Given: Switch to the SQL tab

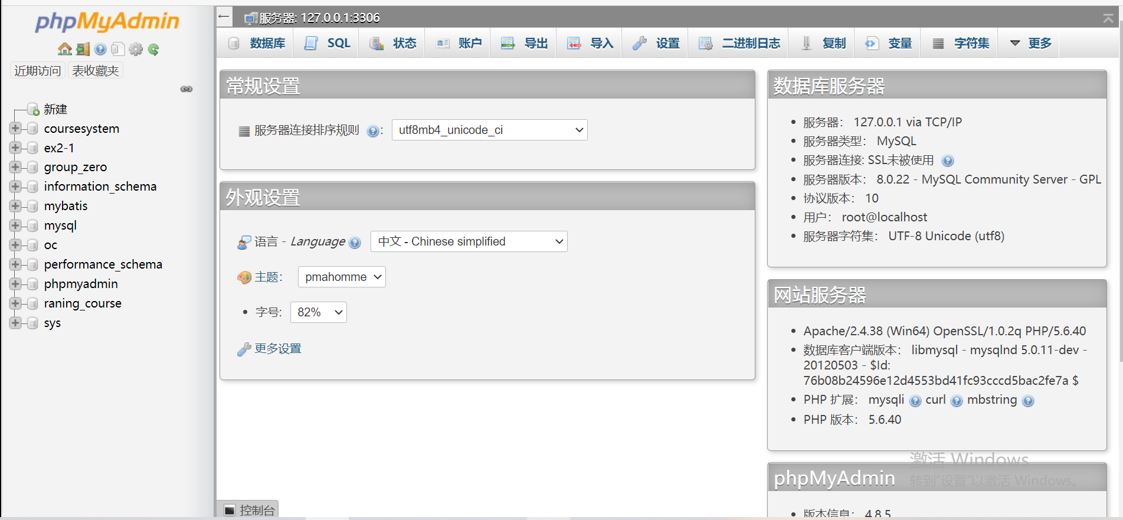Looking at the screenshot, I should pyautogui.click(x=326, y=43).
